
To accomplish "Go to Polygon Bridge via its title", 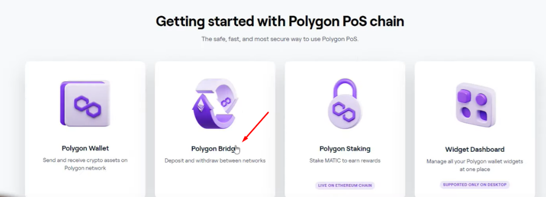I will (x=215, y=149).
